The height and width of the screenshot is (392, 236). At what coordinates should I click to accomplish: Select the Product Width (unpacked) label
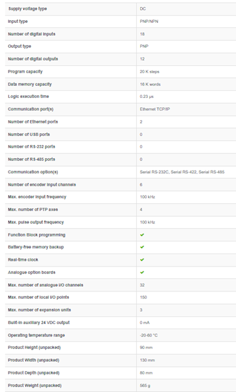(x=33, y=360)
